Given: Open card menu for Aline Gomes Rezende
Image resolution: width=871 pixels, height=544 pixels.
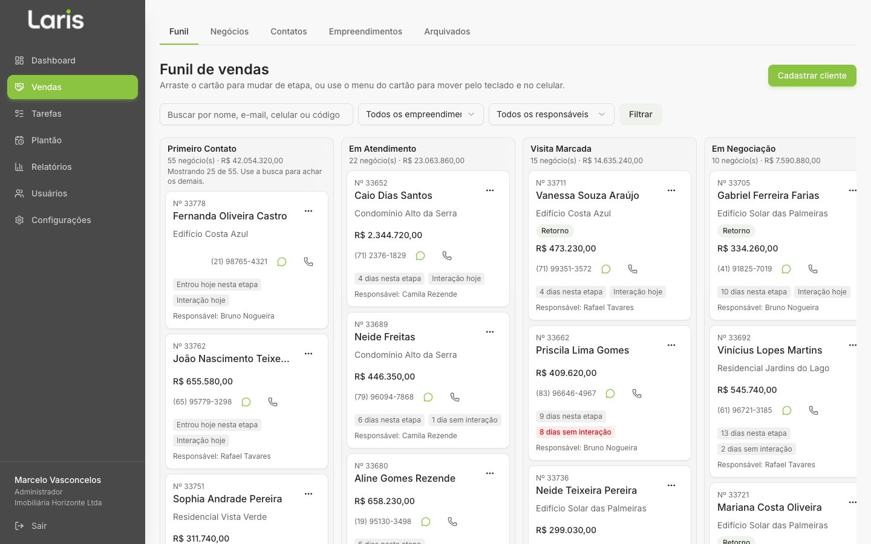Looking at the screenshot, I should 490,473.
